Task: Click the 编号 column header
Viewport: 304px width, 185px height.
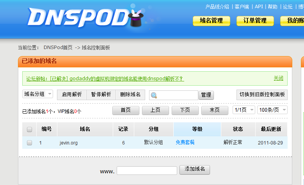Action: (46, 129)
